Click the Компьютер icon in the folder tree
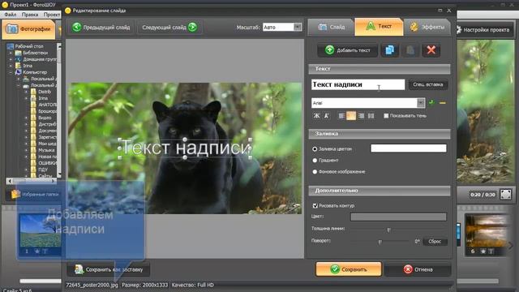 coord(19,72)
